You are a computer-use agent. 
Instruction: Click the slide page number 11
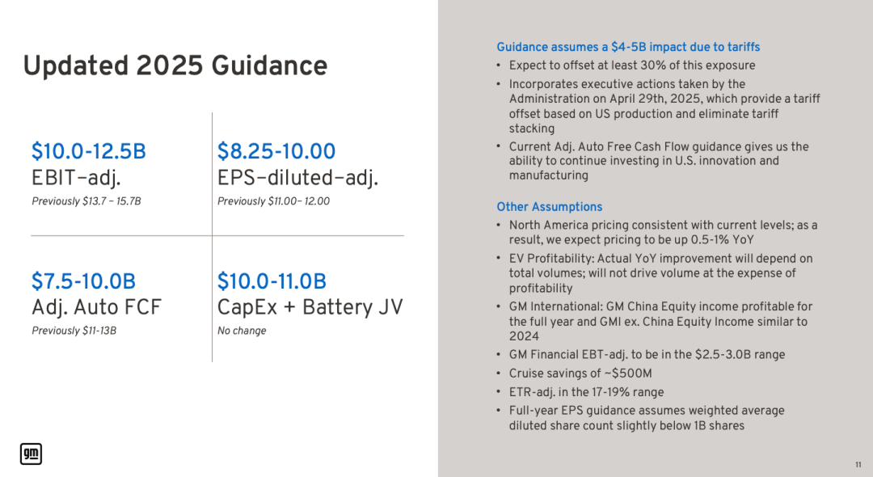pyautogui.click(x=858, y=465)
